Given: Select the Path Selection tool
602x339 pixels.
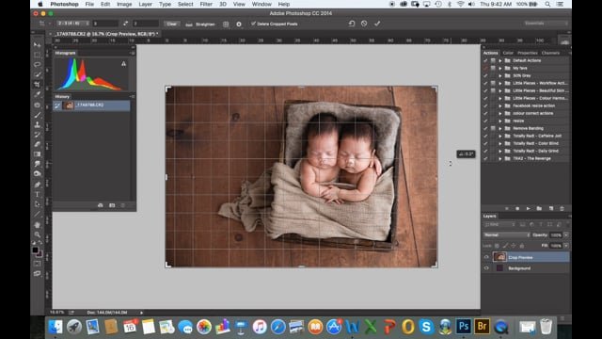Looking at the screenshot, I should point(38,204).
